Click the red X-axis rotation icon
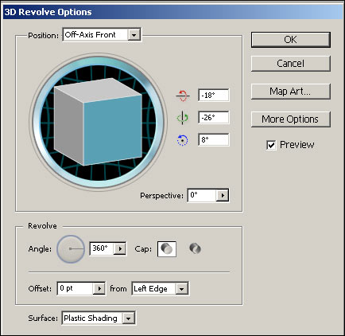 183,96
